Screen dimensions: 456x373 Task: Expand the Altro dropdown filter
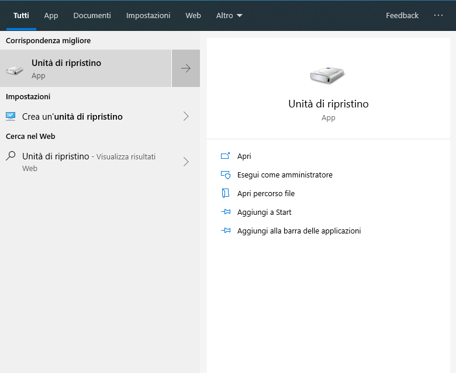[229, 16]
